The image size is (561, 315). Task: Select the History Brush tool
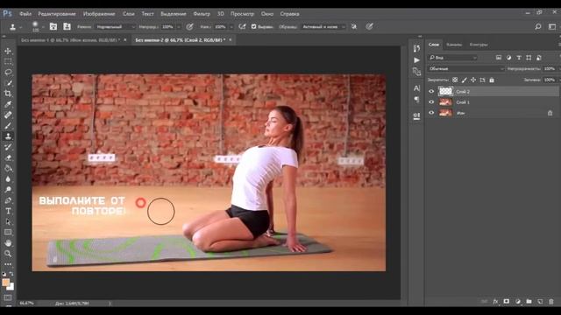pos(8,147)
